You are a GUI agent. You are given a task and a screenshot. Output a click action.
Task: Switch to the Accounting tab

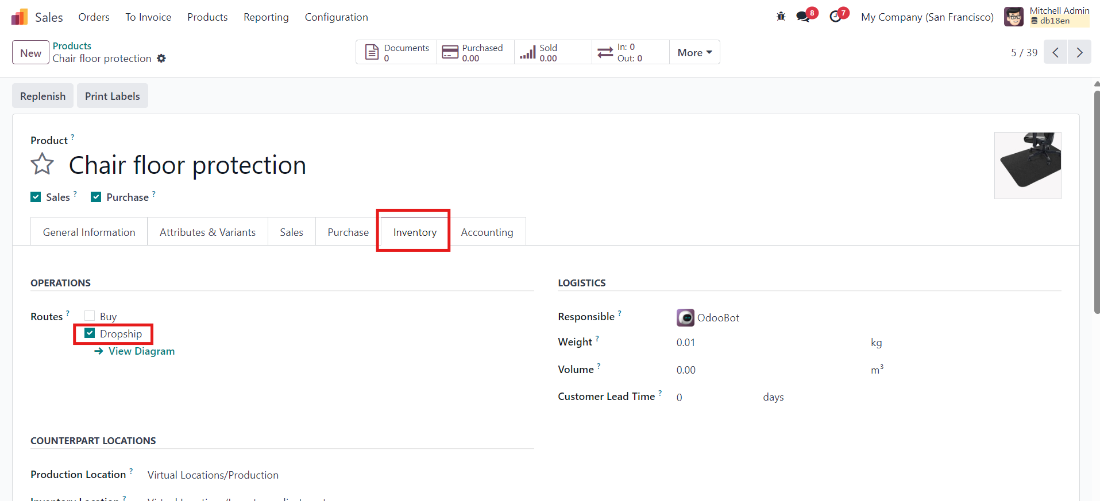tap(487, 232)
